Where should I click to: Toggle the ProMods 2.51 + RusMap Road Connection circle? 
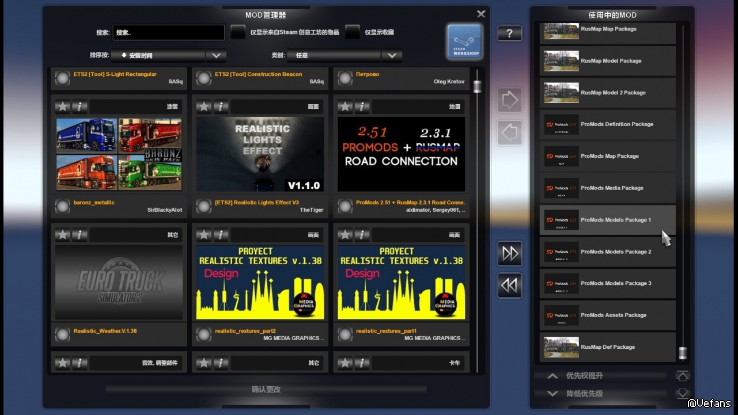point(345,206)
